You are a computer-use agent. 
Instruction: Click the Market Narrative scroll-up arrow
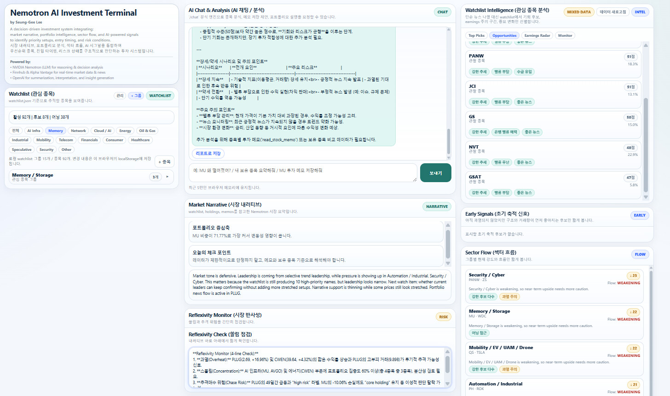[448, 225]
